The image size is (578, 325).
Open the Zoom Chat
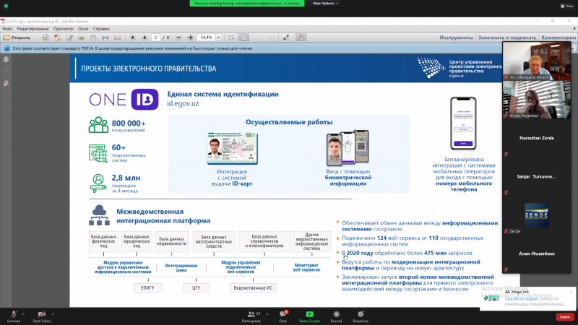283,316
